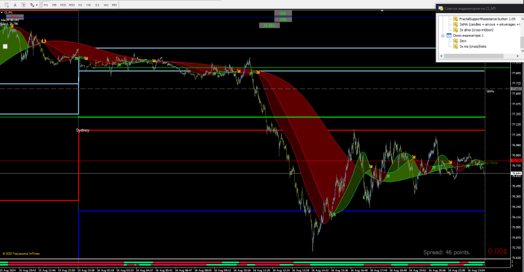Switch chart to H1 timeframe

pyautogui.click(x=80, y=5)
